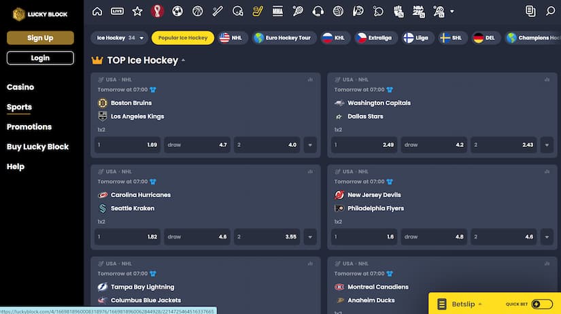Select the American football helmet icon

click(x=237, y=12)
